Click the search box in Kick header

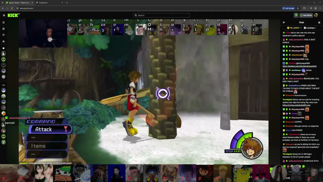[161, 15]
